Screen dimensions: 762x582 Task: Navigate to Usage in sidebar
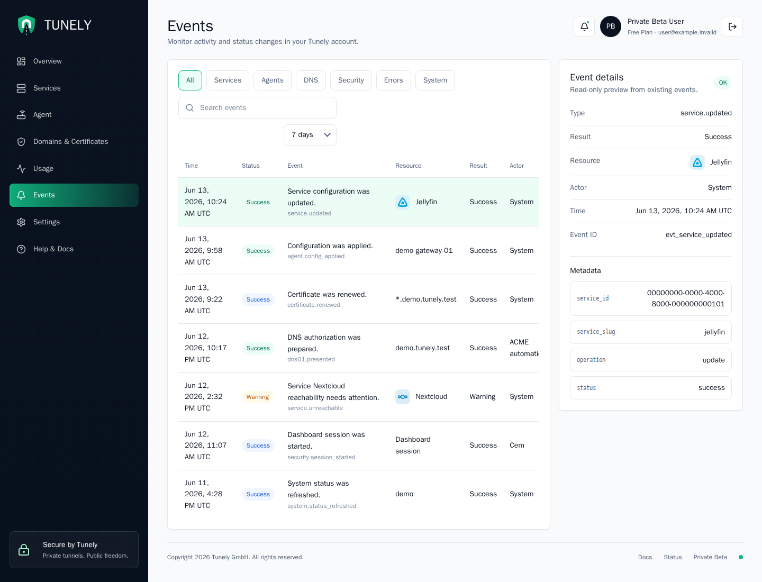coord(74,169)
